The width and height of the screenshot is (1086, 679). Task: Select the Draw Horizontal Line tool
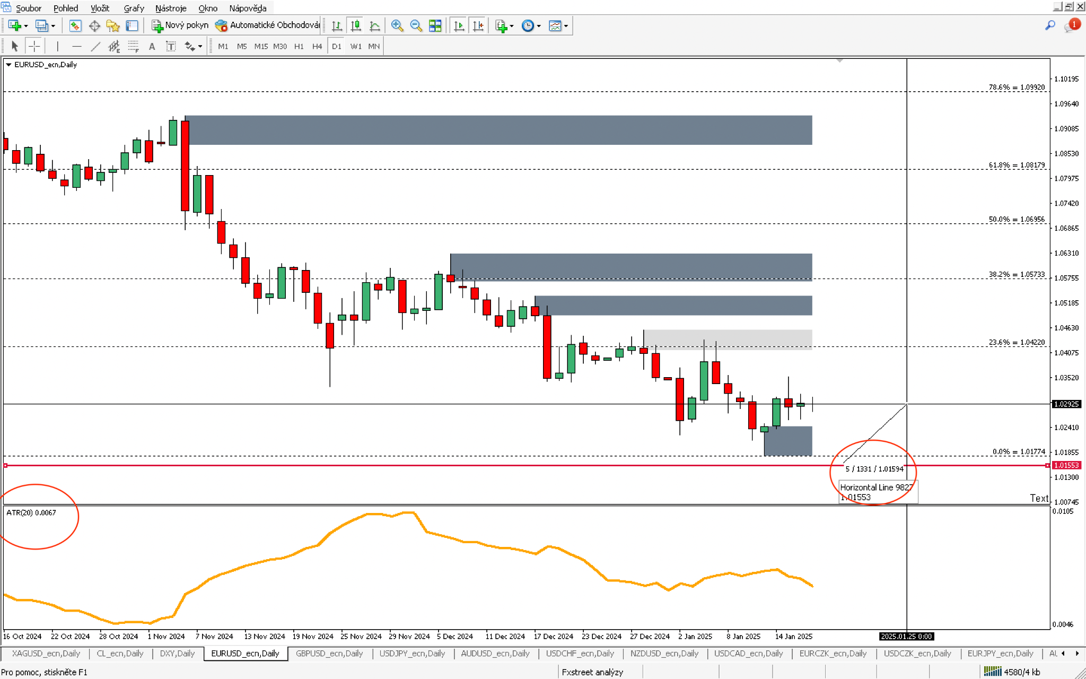(76, 46)
